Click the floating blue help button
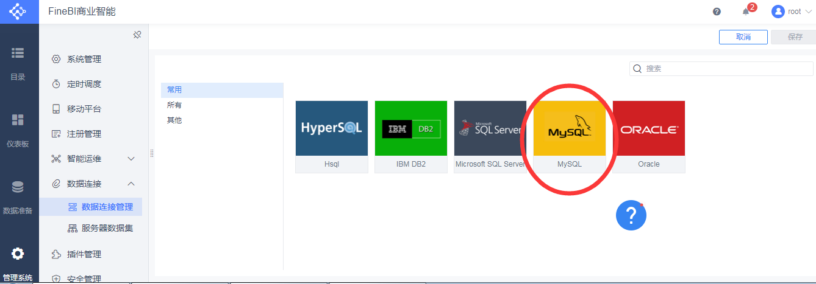Image resolution: width=816 pixels, height=284 pixels. click(631, 215)
